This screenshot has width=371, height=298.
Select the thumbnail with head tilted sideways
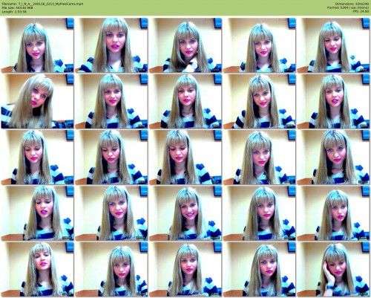click(x=38, y=101)
